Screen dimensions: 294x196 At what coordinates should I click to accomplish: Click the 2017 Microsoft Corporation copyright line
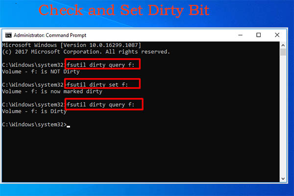[x=86, y=52]
